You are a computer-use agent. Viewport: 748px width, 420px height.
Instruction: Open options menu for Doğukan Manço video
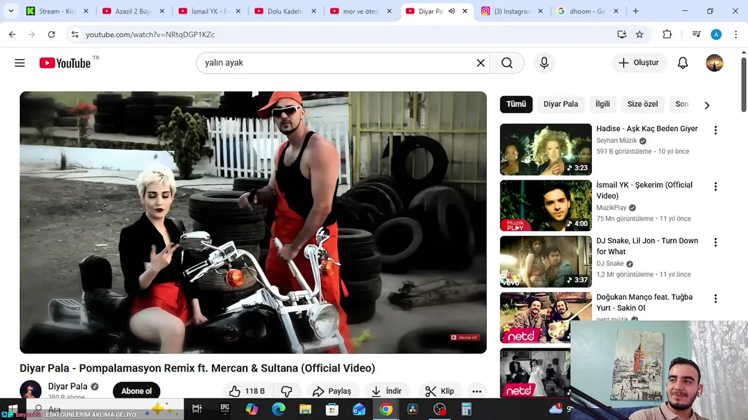click(x=715, y=299)
